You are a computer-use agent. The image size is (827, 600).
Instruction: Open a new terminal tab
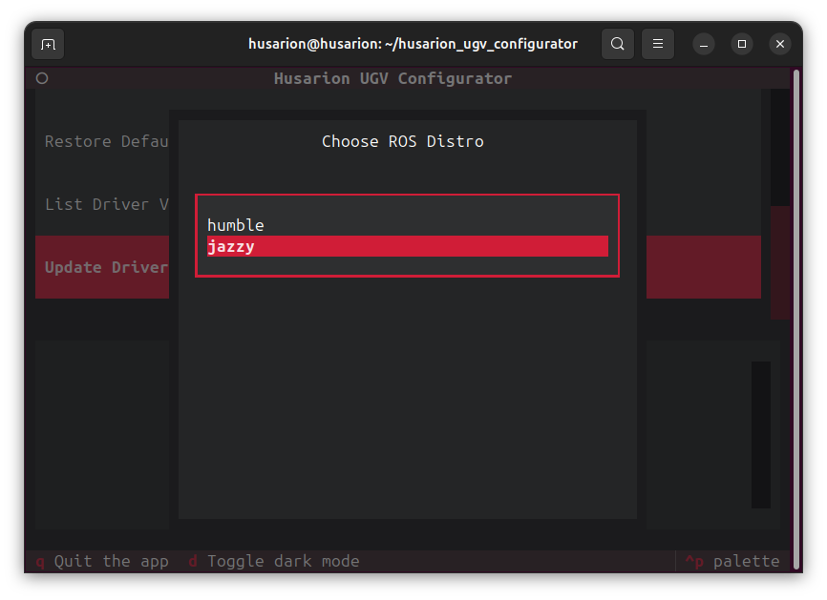tap(48, 44)
